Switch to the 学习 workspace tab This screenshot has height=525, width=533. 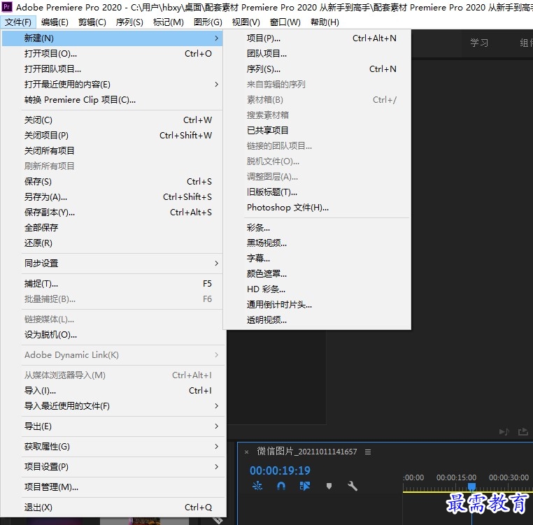[x=479, y=43]
